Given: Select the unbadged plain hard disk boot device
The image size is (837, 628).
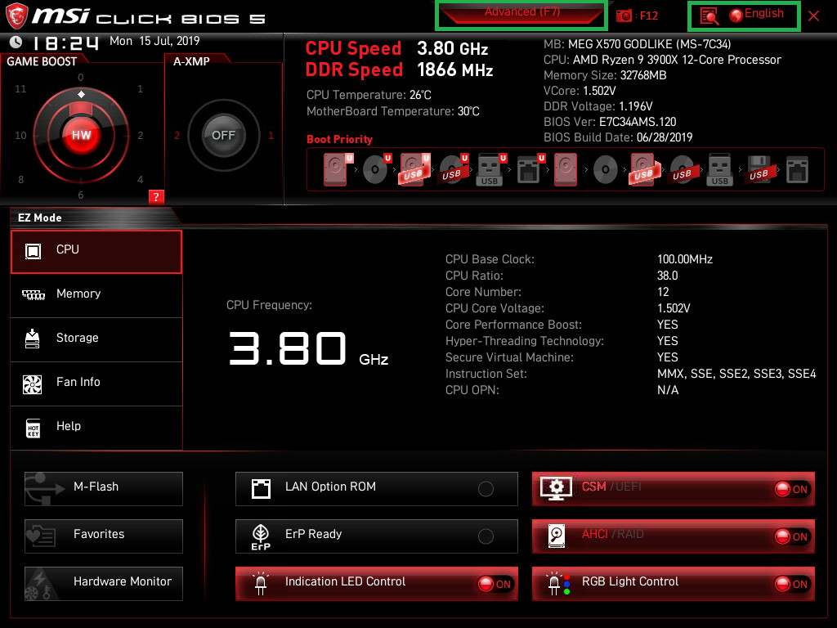Looking at the screenshot, I should click(x=566, y=169).
